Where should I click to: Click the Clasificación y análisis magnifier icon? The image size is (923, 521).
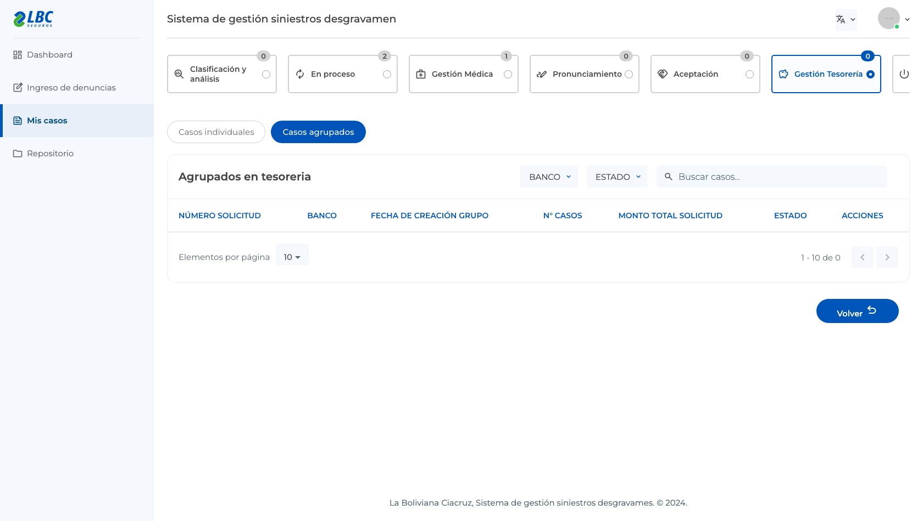(179, 74)
